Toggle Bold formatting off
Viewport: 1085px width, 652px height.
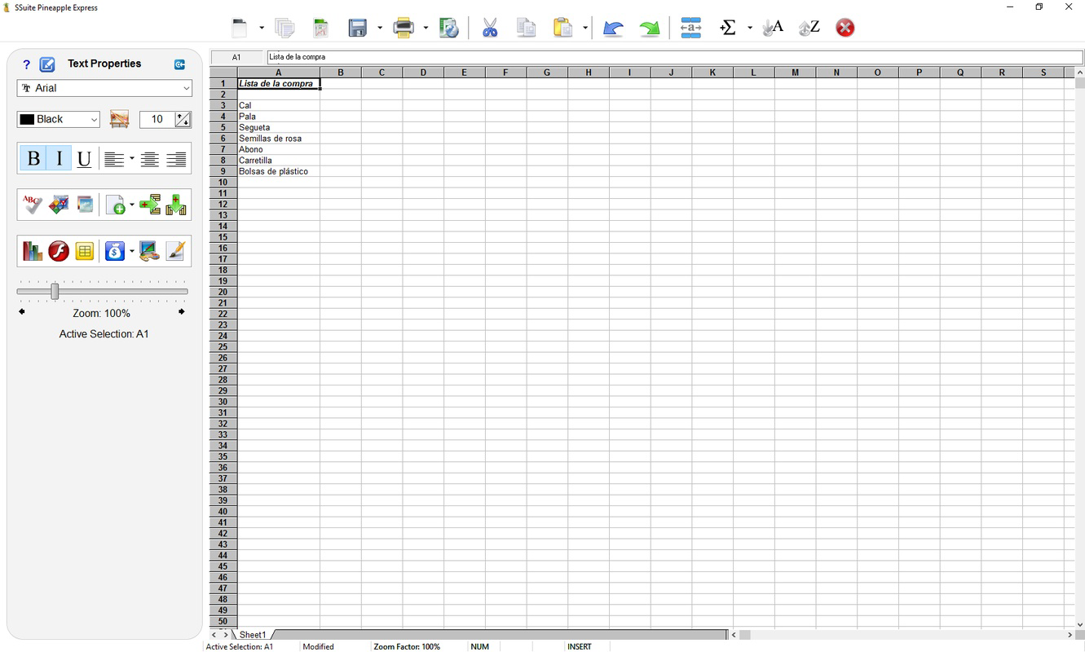33,159
